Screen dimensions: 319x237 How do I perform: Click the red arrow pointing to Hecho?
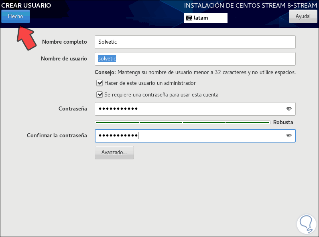(x=25, y=38)
